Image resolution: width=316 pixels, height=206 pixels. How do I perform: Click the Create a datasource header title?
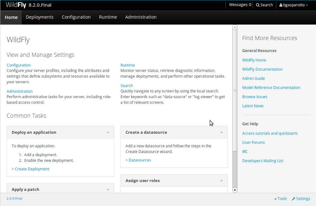(x=146, y=132)
